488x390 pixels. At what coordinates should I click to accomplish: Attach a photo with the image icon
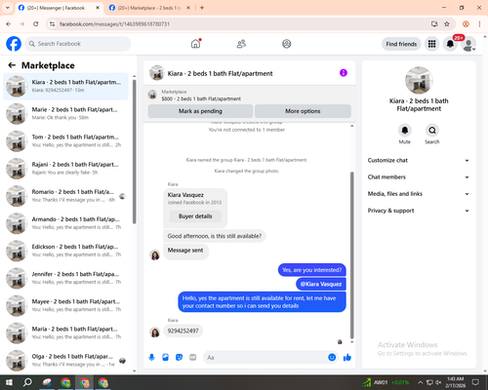coord(165,358)
